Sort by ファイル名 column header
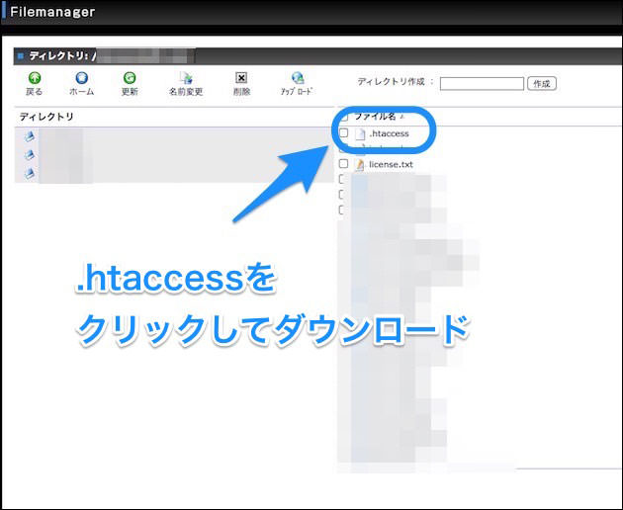 tap(375, 117)
